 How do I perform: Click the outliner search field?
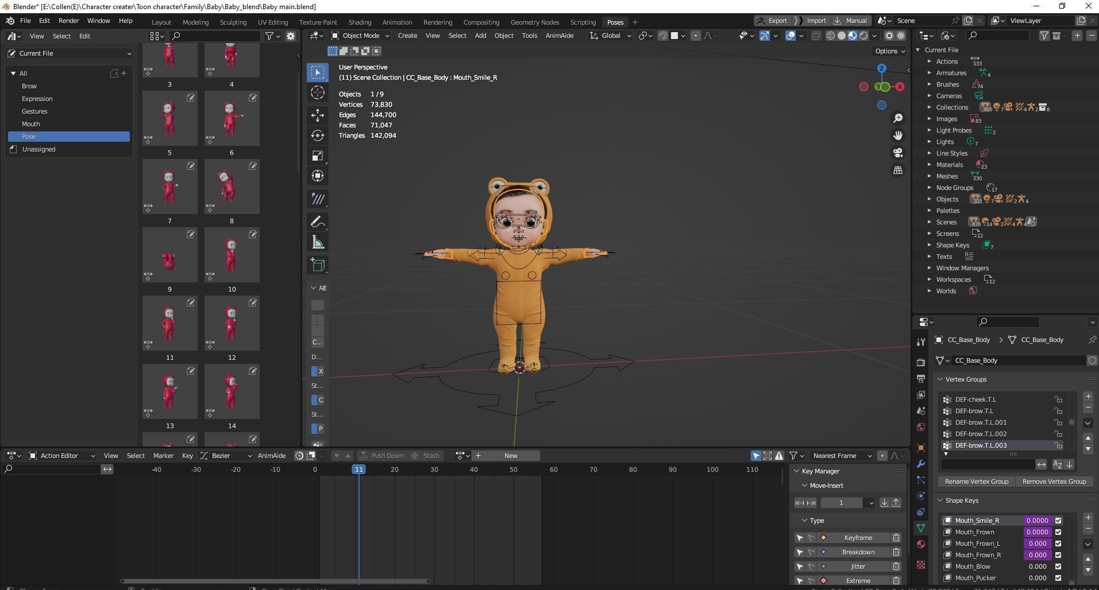click(x=997, y=36)
